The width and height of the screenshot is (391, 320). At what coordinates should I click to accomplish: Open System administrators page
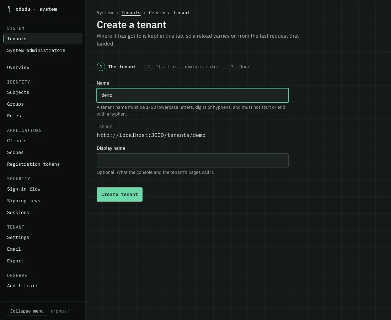point(43,50)
